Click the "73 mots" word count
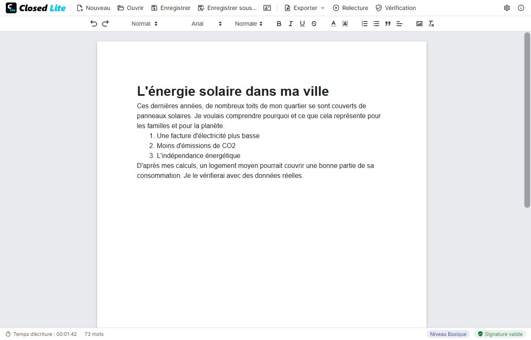Image resolution: width=531 pixels, height=340 pixels. [94, 334]
